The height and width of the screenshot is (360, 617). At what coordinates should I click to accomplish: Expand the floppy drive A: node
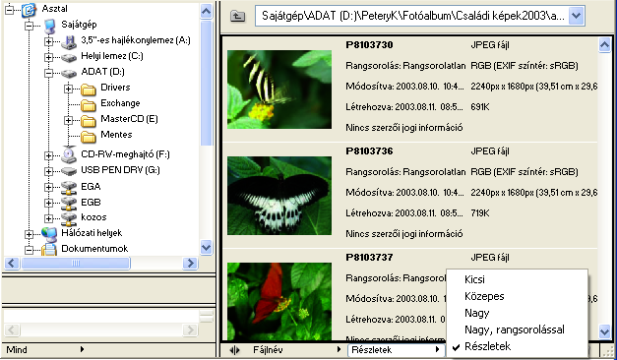48,41
